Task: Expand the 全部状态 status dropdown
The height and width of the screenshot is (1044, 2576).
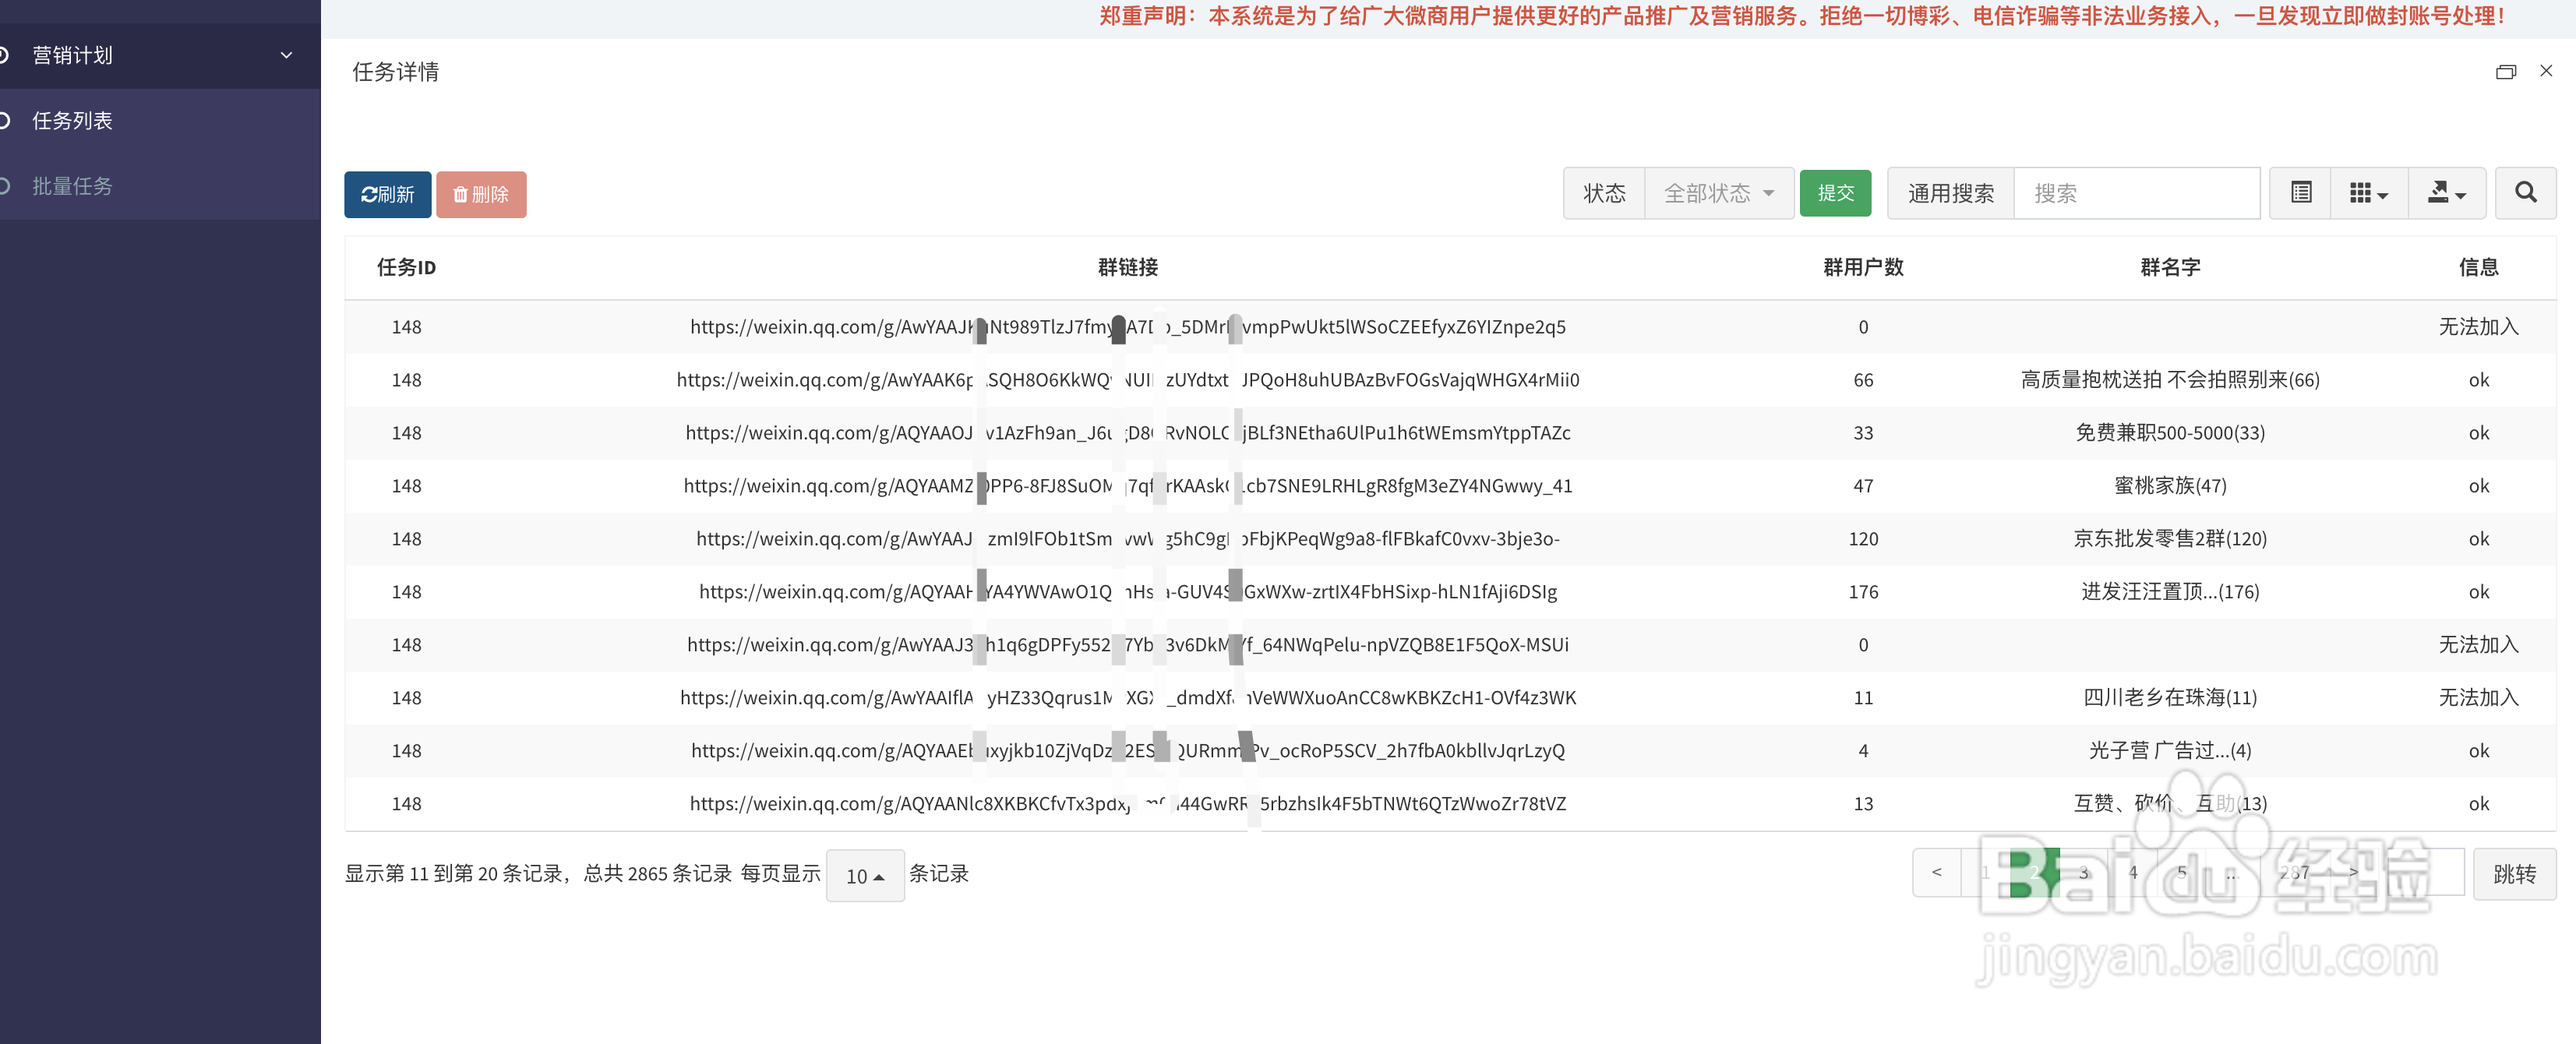Action: coord(1718,193)
